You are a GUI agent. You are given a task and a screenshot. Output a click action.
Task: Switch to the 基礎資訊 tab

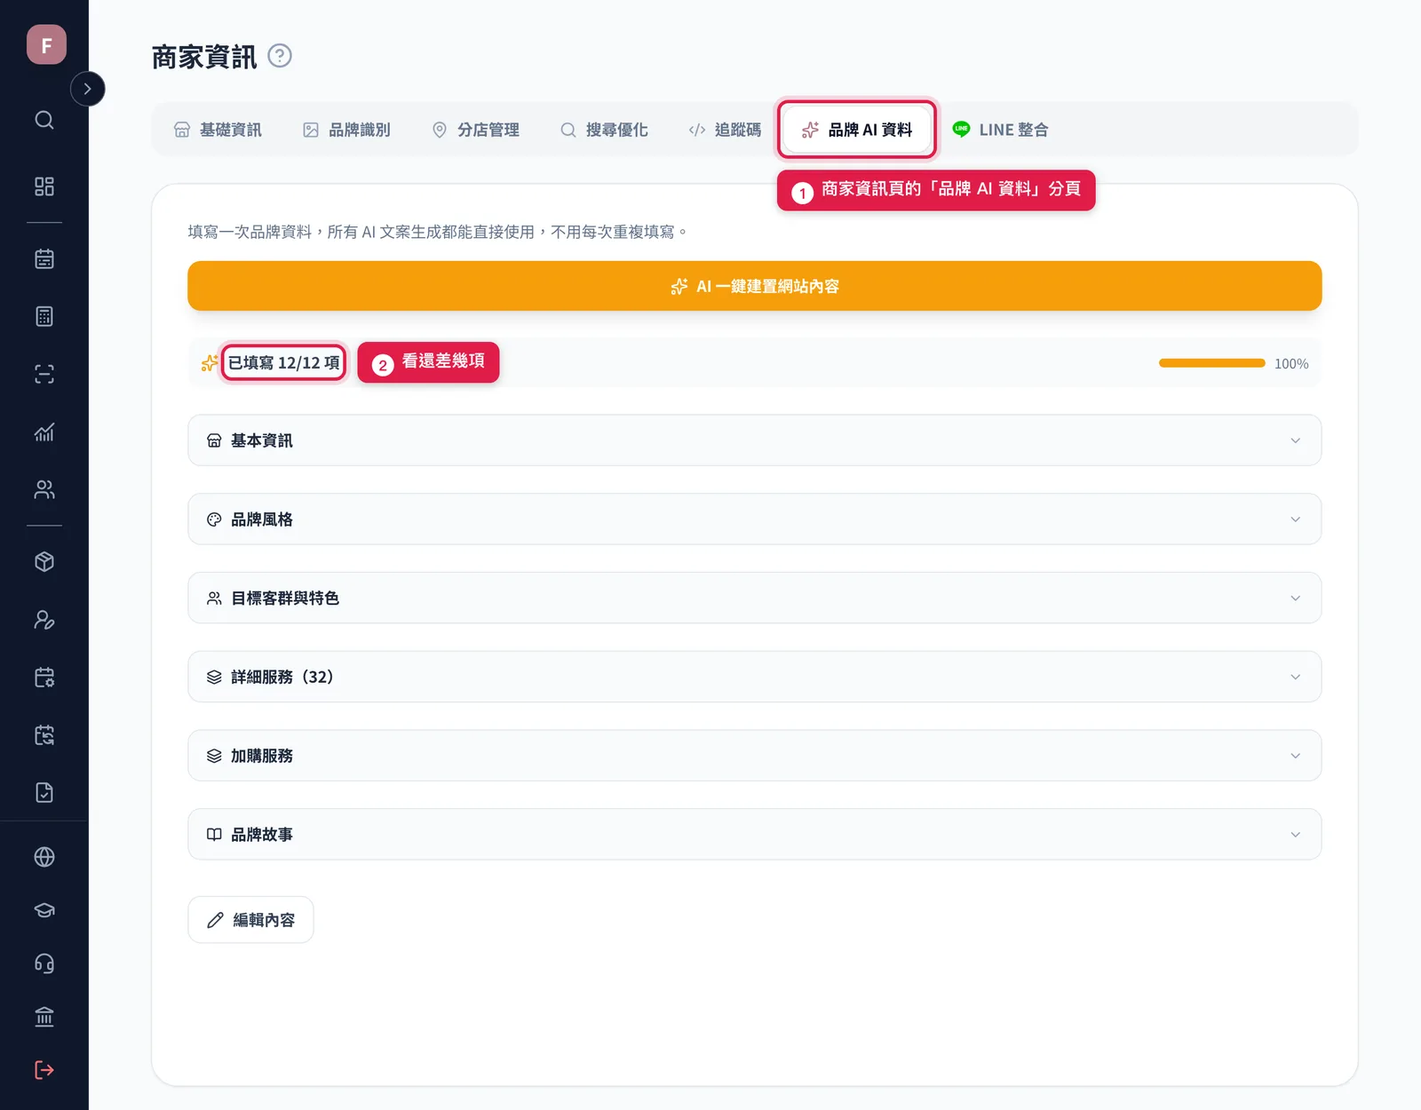[x=218, y=130]
